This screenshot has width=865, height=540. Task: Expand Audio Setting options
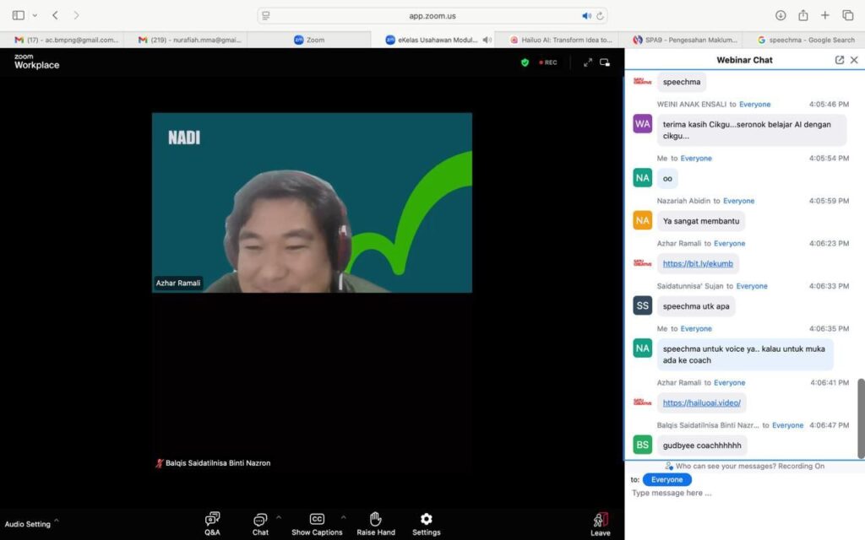[x=57, y=521]
